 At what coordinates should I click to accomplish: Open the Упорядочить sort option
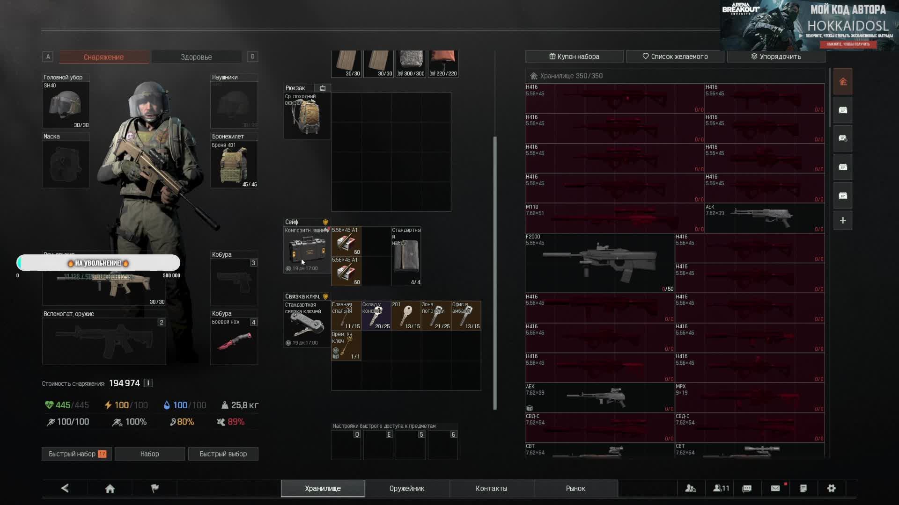pyautogui.click(x=776, y=57)
